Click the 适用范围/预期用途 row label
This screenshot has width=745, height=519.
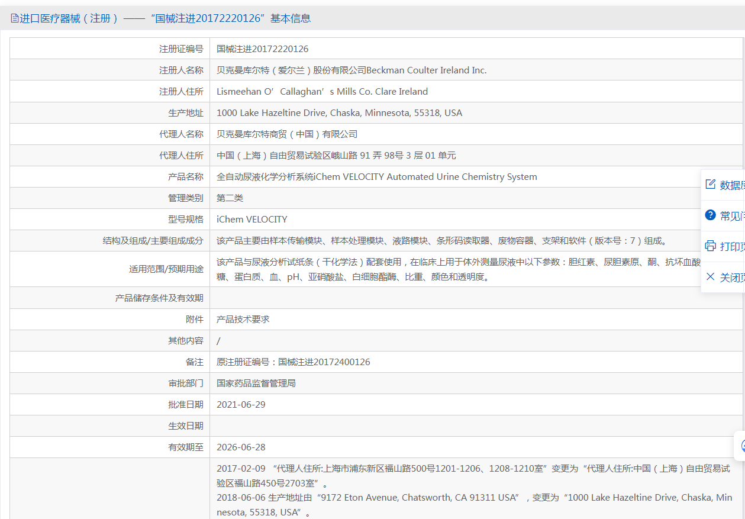[166, 269]
